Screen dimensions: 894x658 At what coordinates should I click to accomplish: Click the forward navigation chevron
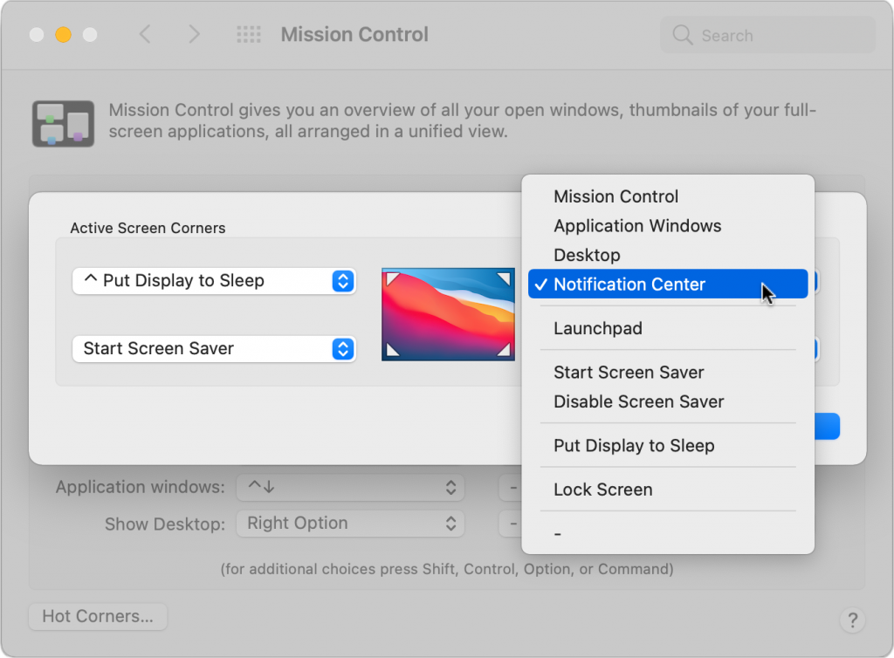point(195,34)
